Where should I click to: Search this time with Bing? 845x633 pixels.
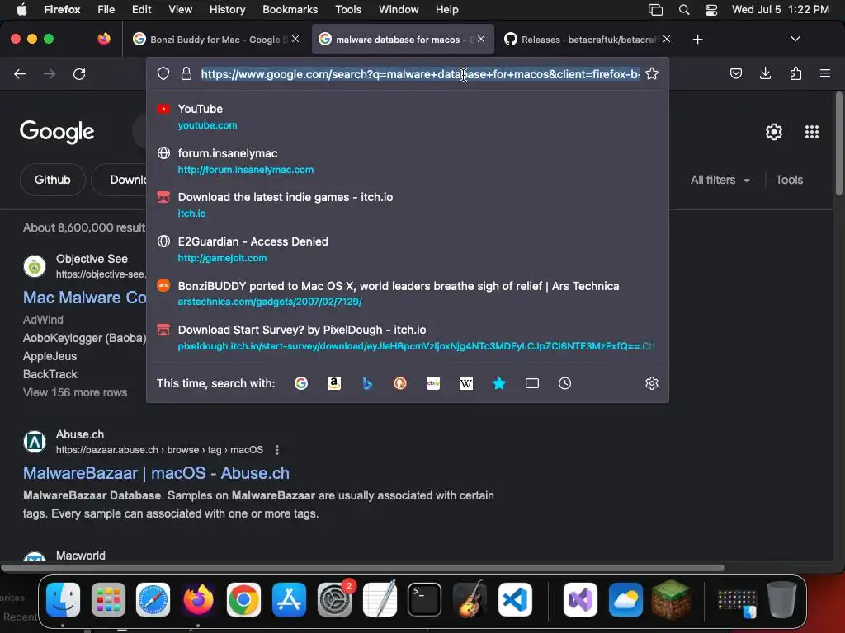(367, 383)
